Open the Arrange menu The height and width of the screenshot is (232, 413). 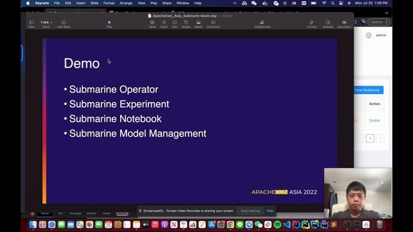pos(126,3)
